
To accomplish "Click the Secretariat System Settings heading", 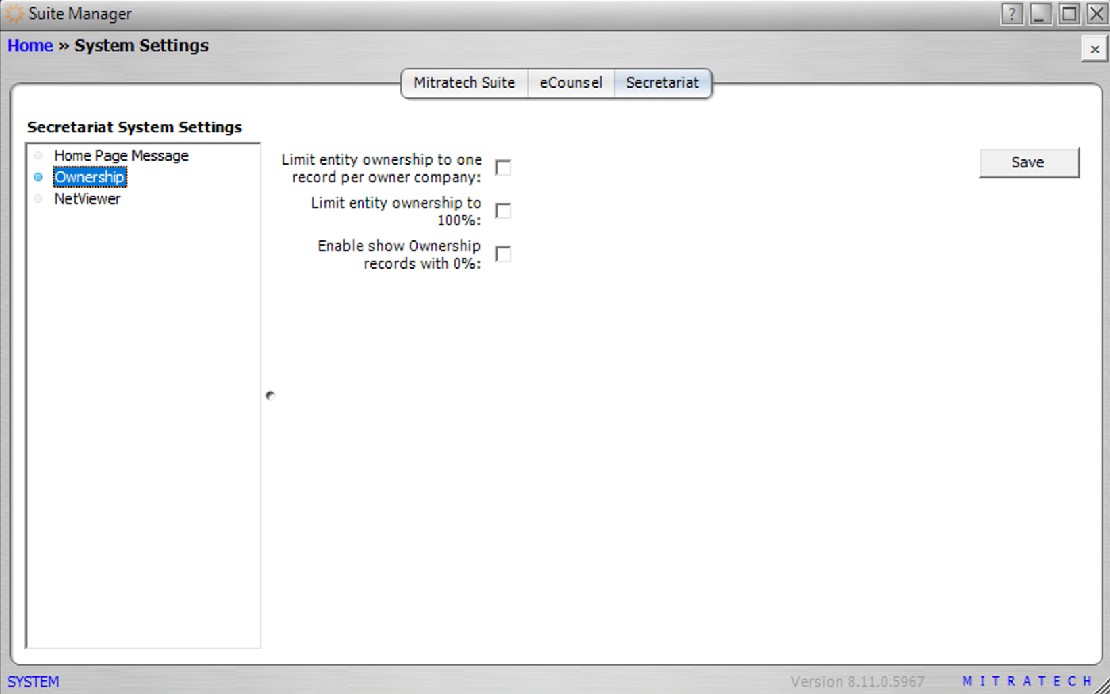I will (135, 128).
